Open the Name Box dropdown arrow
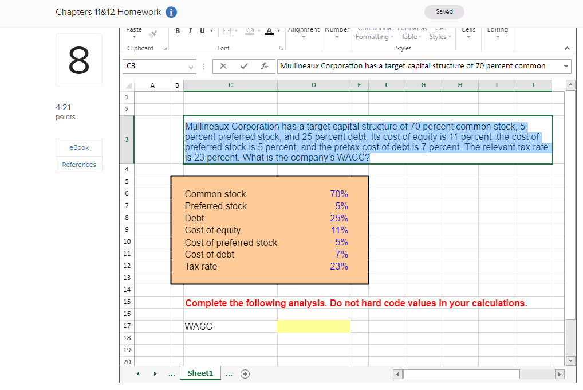Viewport: 583px width, 390px height. click(x=191, y=67)
